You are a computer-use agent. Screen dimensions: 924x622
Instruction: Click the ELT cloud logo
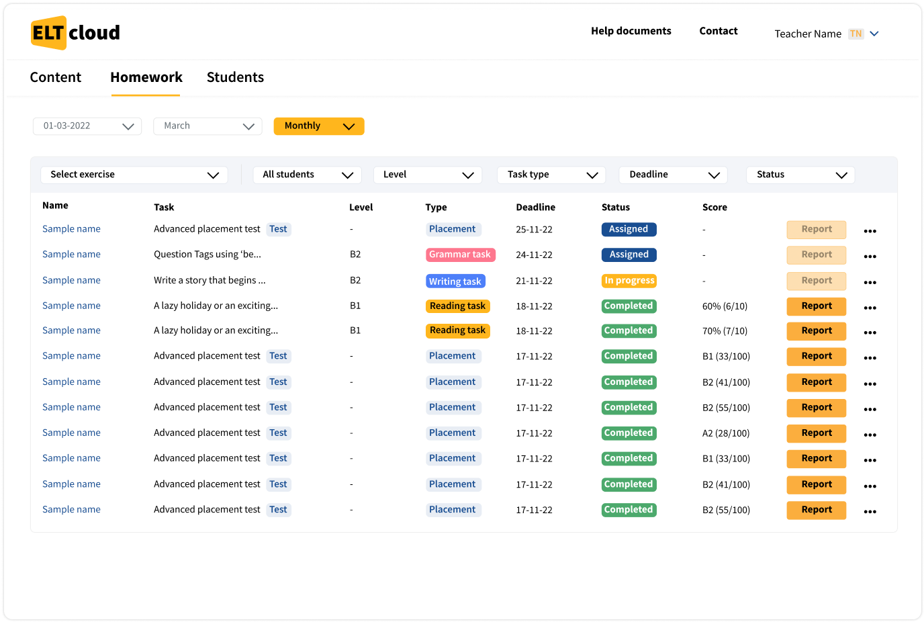point(75,33)
